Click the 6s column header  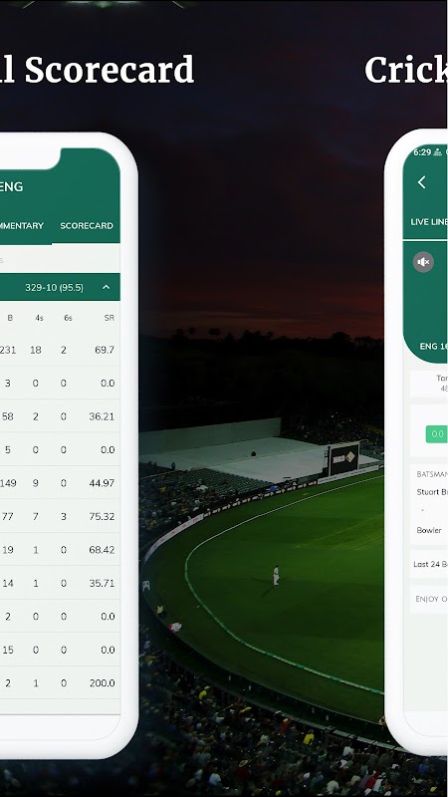point(68,318)
